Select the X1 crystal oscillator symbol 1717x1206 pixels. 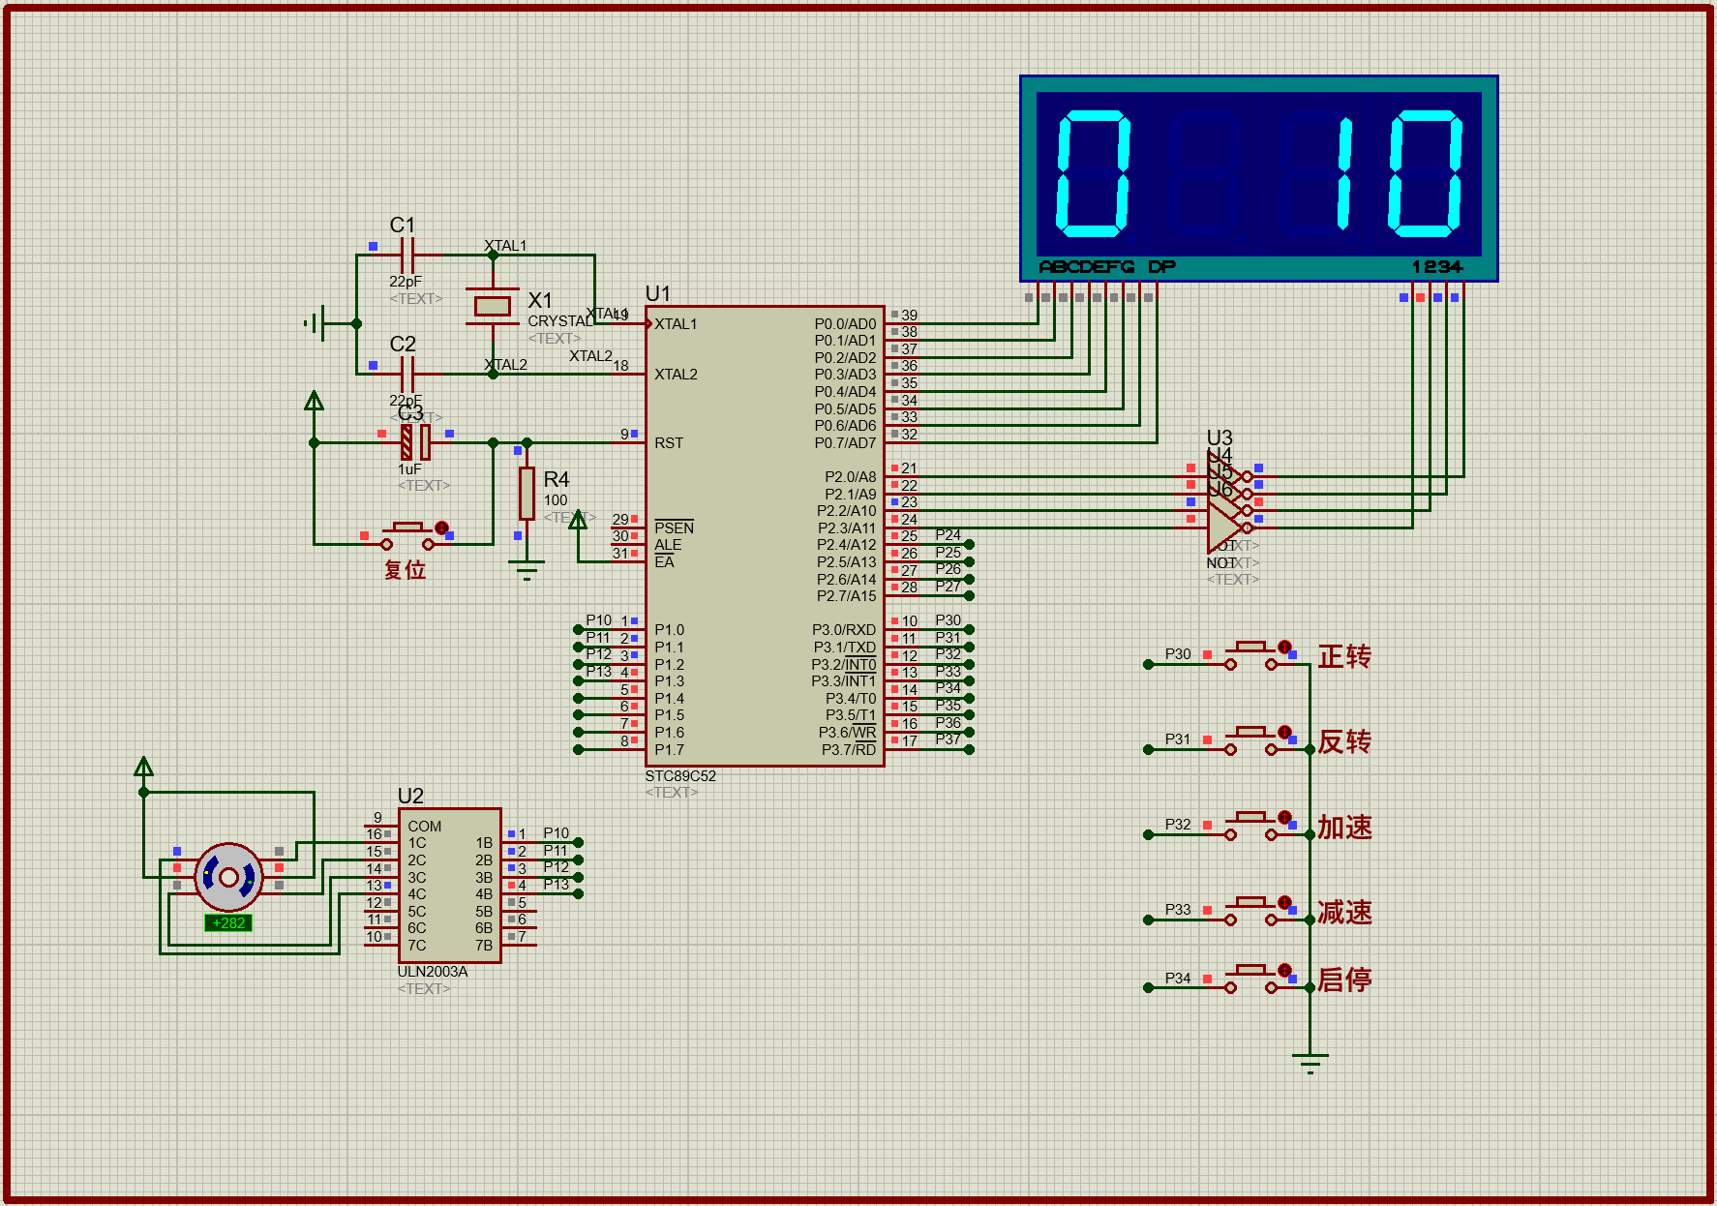(493, 307)
